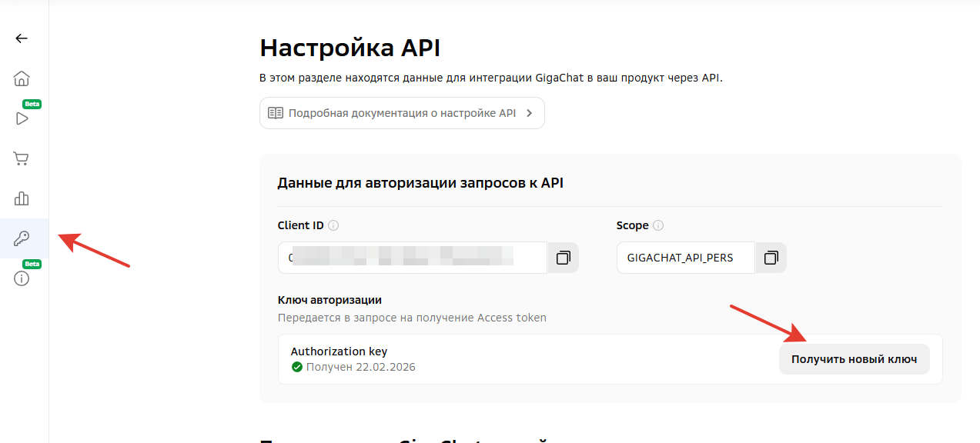This screenshot has width=980, height=443.
Task: Open the Beta playground play icon
Action: tap(22, 118)
